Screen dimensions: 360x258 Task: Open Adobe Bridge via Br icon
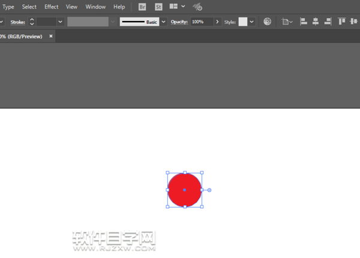click(142, 7)
